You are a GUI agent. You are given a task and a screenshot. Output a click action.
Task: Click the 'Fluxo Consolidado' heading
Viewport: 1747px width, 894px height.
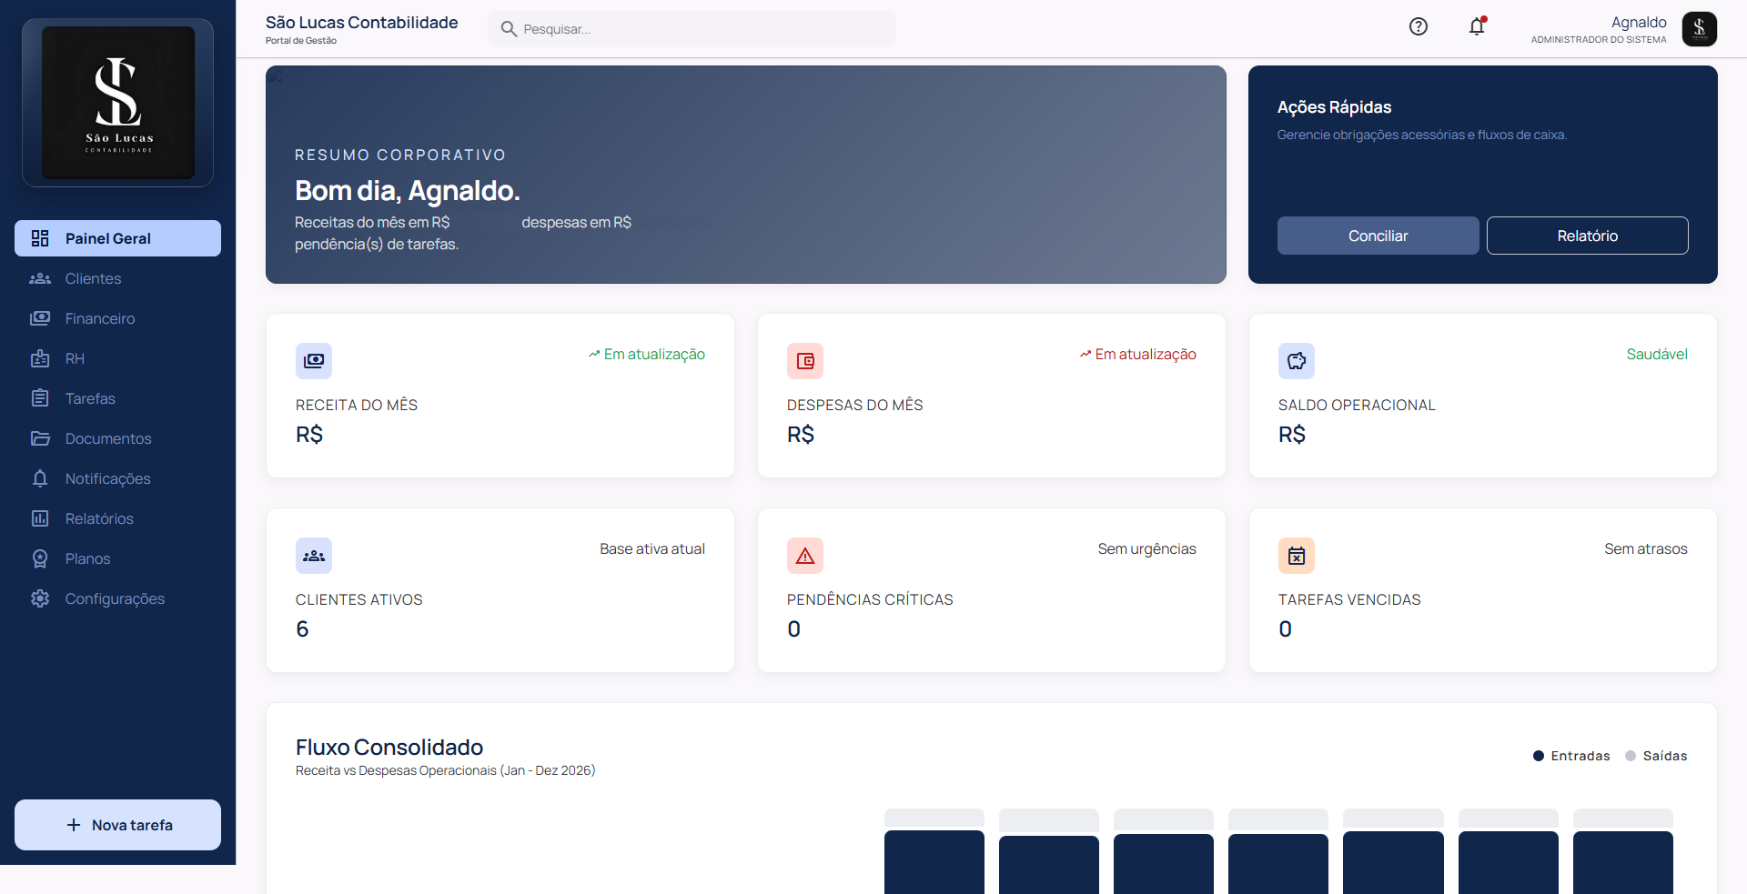[389, 747]
